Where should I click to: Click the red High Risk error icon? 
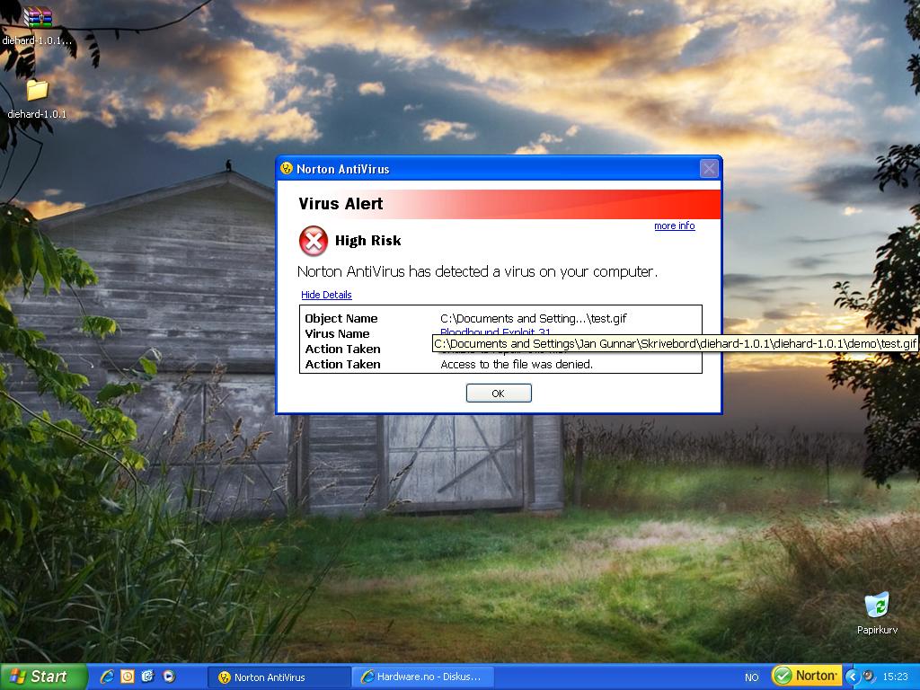pyautogui.click(x=314, y=241)
